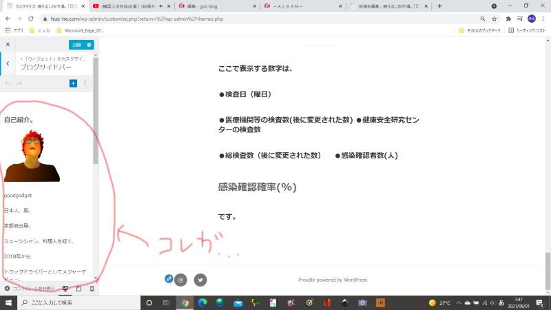
Task: Click the 自己紹介。 heading in sidebar widget
Action: coord(19,120)
